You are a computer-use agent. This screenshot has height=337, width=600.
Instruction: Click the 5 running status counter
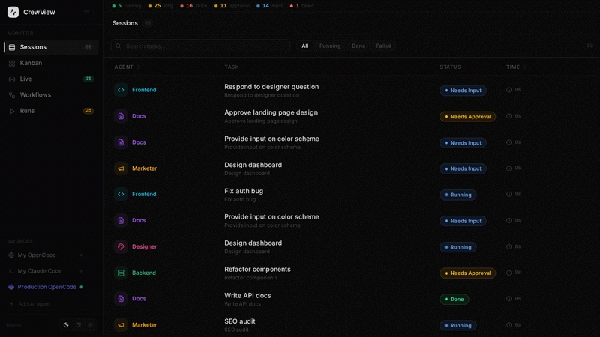[x=126, y=6]
